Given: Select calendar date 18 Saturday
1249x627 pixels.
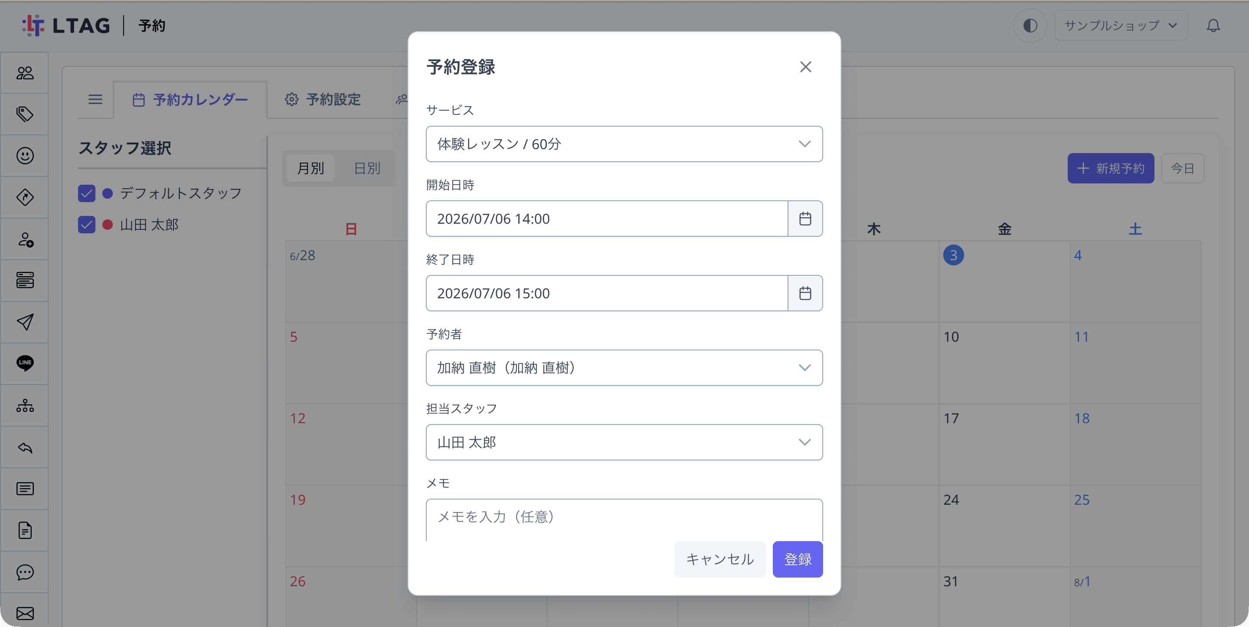Looking at the screenshot, I should click(1081, 418).
